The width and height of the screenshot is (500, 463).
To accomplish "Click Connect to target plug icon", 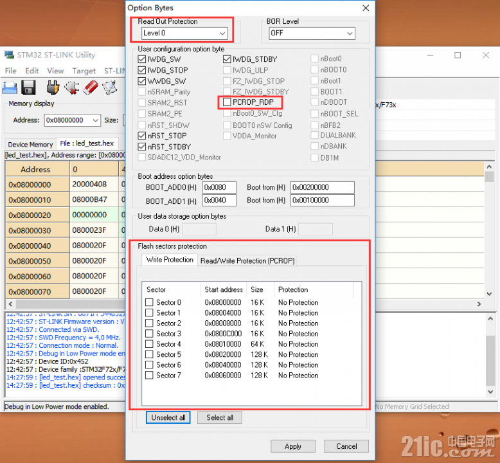I will [x=53, y=87].
